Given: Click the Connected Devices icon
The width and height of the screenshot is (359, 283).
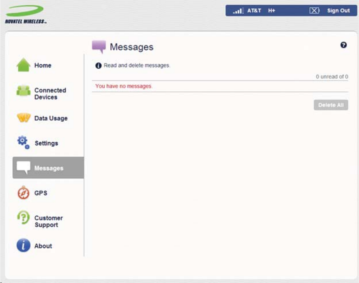Looking at the screenshot, I should [x=23, y=91].
